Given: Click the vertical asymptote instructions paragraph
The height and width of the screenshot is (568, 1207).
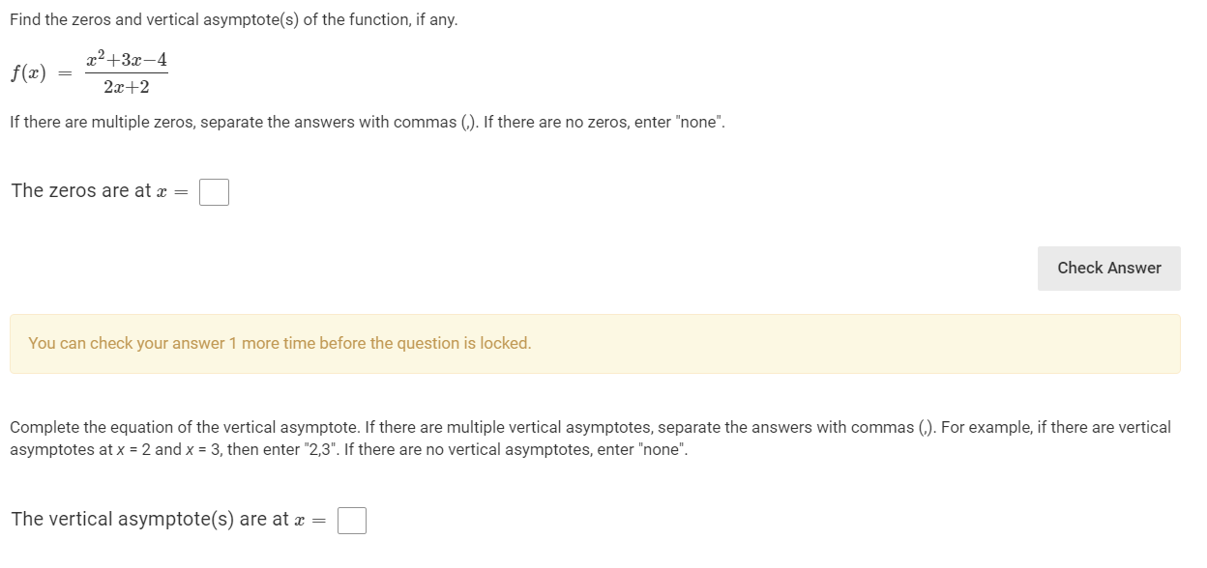Looking at the screenshot, I should (580, 438).
